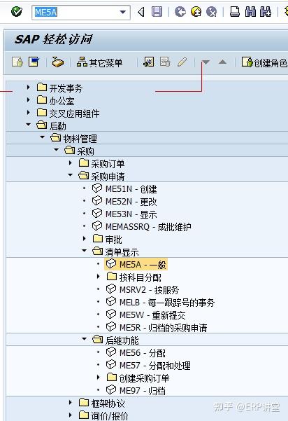Collapse the 物料管理 folder

tap(43, 137)
